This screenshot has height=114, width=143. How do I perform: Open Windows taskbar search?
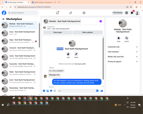pos(8,105)
